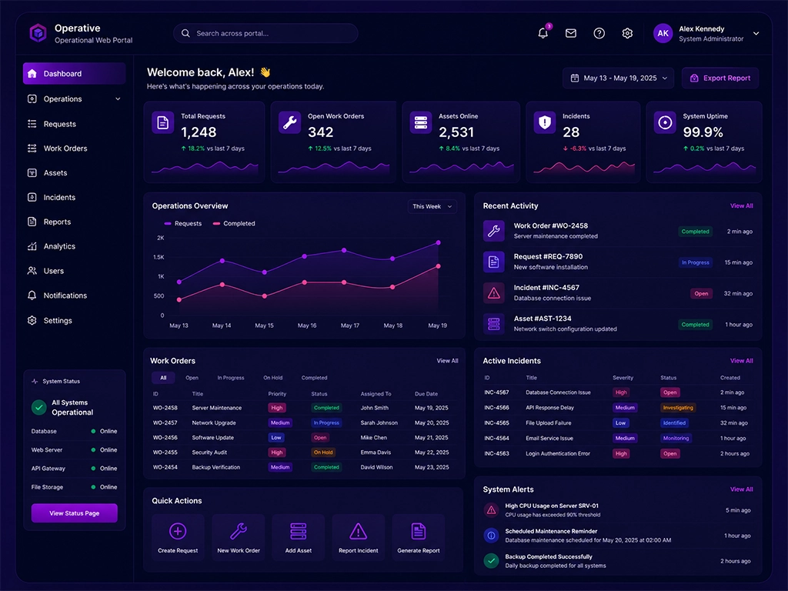Click the Report Incident warning icon

click(359, 531)
